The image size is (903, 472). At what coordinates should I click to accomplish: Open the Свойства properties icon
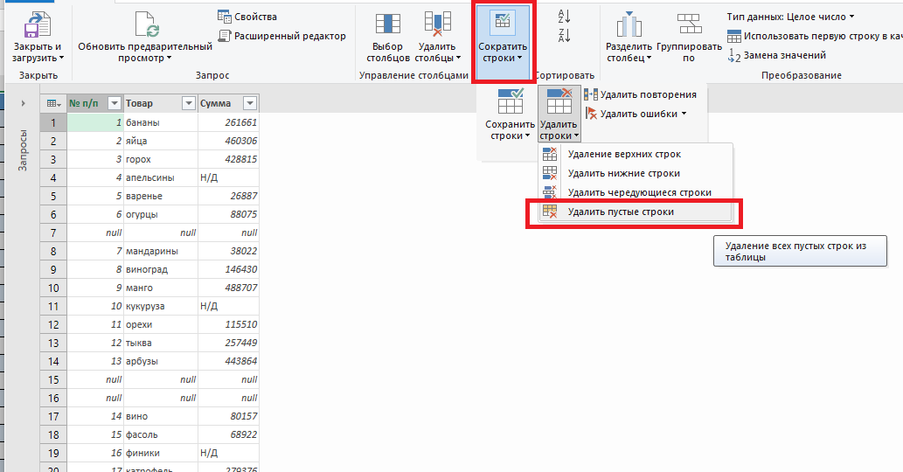coord(224,17)
